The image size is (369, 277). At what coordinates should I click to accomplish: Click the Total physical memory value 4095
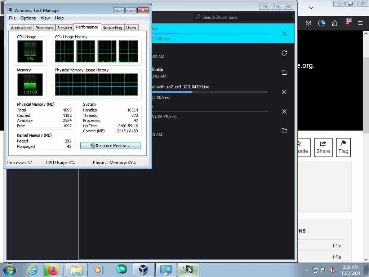(x=67, y=110)
